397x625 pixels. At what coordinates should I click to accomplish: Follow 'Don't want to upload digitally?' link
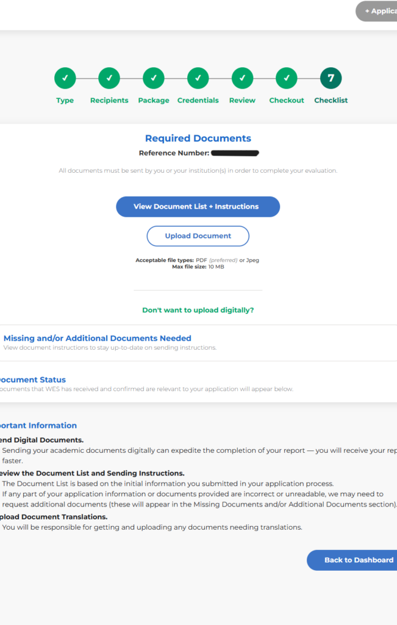tap(198, 310)
